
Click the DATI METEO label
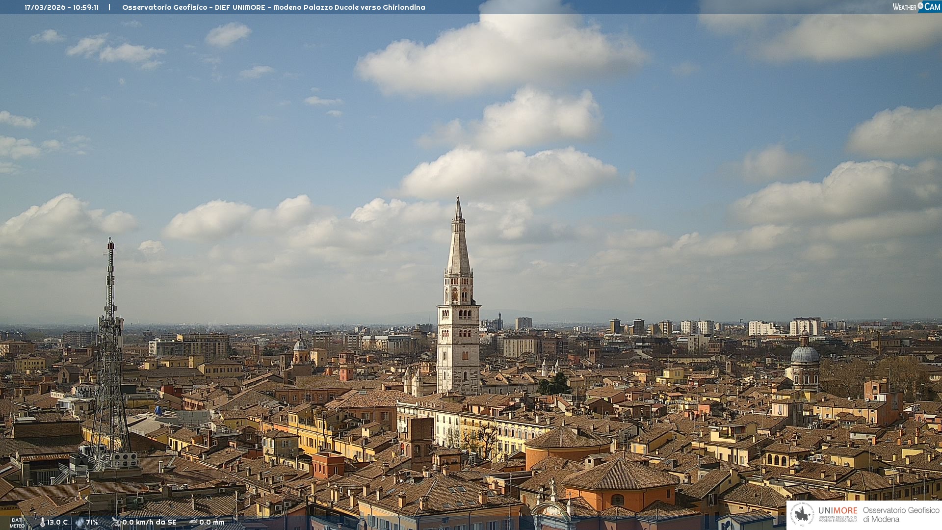17,523
